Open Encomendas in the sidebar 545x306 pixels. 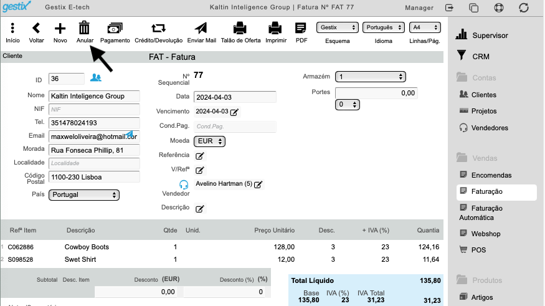click(491, 175)
